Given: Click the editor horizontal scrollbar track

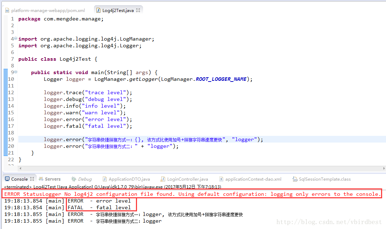Looking at the screenshot, I should (x=202, y=168).
